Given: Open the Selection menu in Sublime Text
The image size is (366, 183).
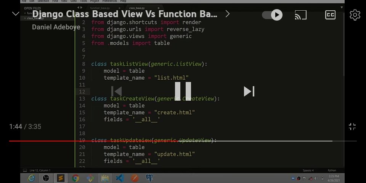Looking at the screenshot, I should pos(43,1).
